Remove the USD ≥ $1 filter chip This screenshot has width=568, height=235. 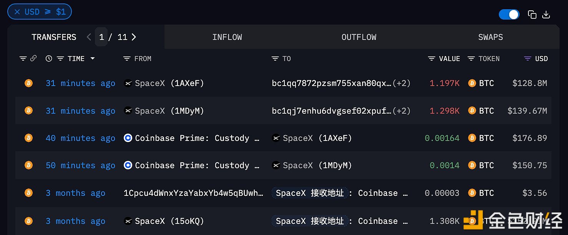click(x=17, y=12)
